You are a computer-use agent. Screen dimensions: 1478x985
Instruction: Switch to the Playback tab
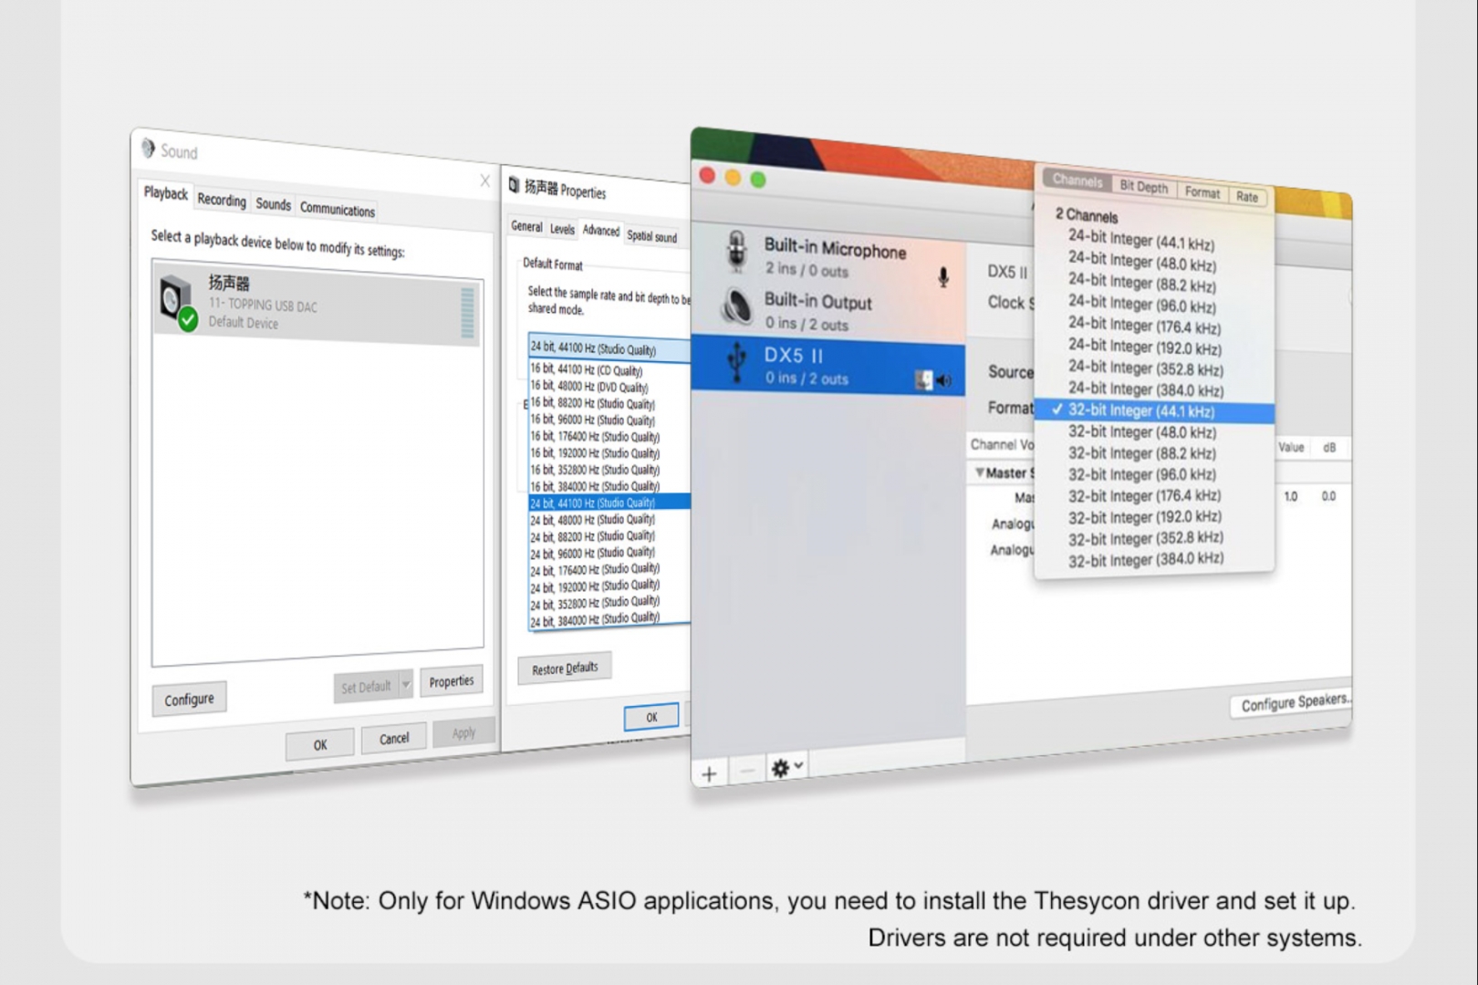165,193
